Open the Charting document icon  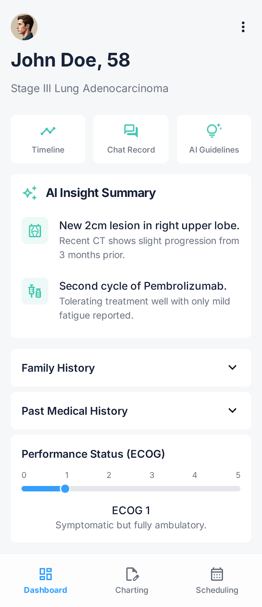[x=132, y=574]
